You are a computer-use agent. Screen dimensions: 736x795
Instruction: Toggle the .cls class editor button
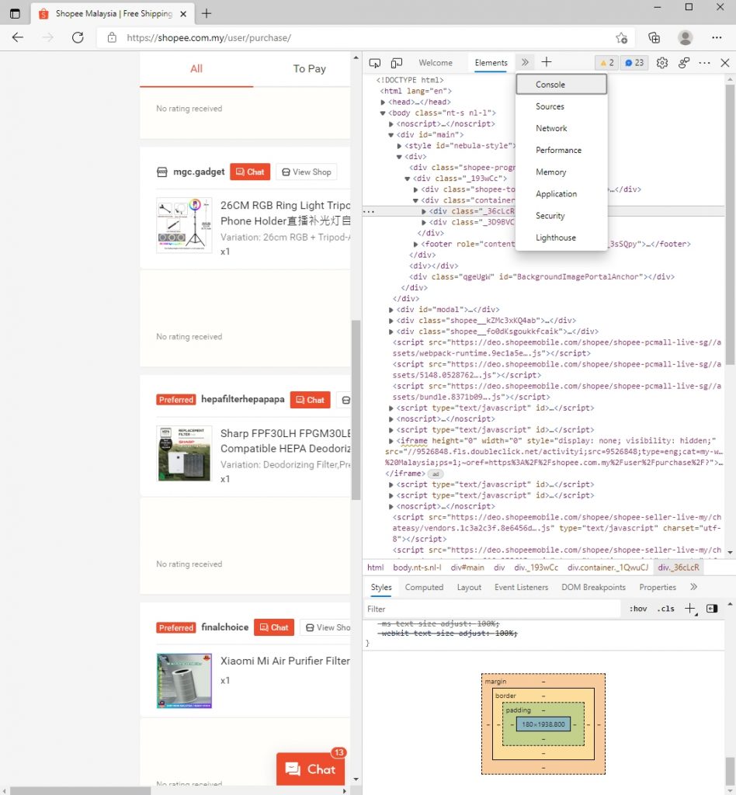665,609
